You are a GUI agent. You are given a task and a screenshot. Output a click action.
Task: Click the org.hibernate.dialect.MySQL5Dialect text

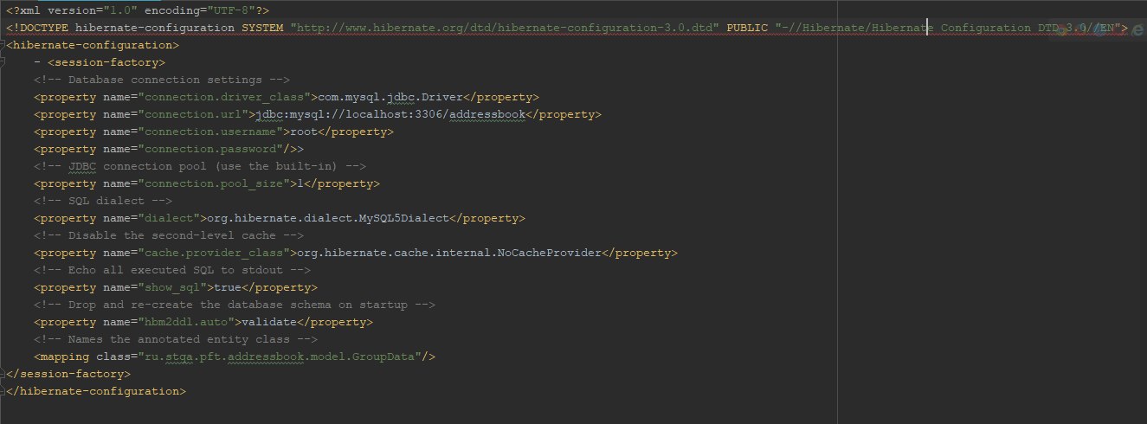coord(328,218)
